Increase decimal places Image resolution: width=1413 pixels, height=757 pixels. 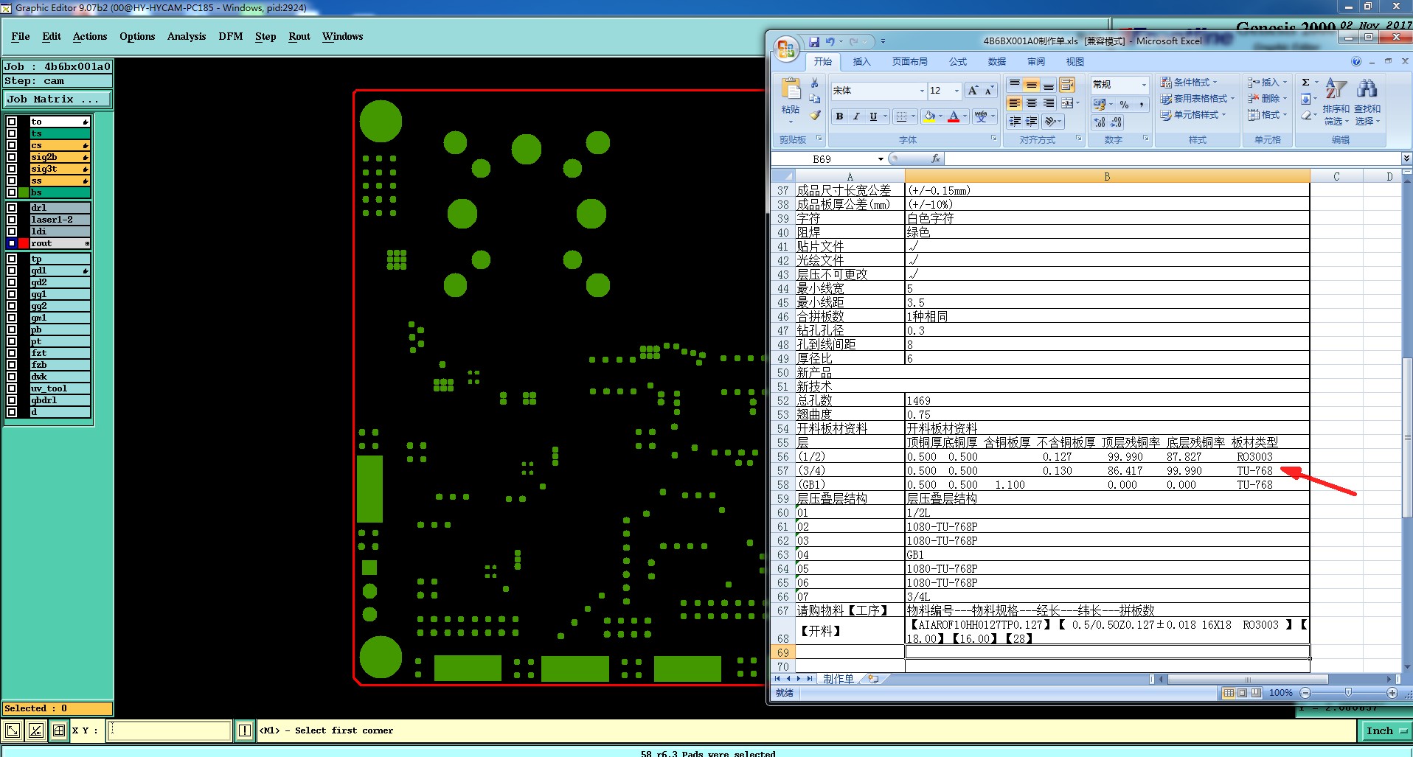pyautogui.click(x=1100, y=122)
